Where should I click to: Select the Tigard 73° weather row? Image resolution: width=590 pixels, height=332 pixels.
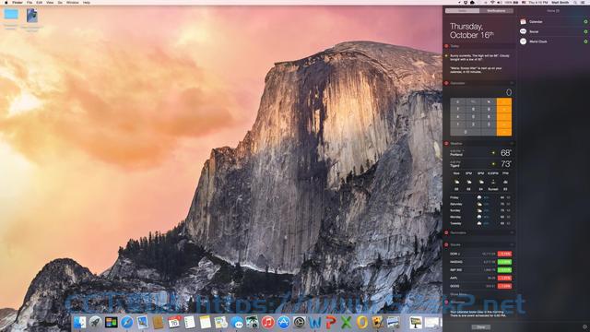480,164
